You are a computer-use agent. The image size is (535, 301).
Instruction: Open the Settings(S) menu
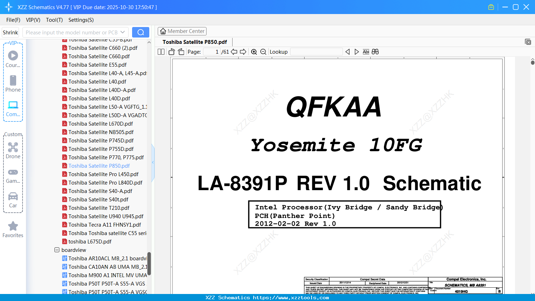point(81,20)
